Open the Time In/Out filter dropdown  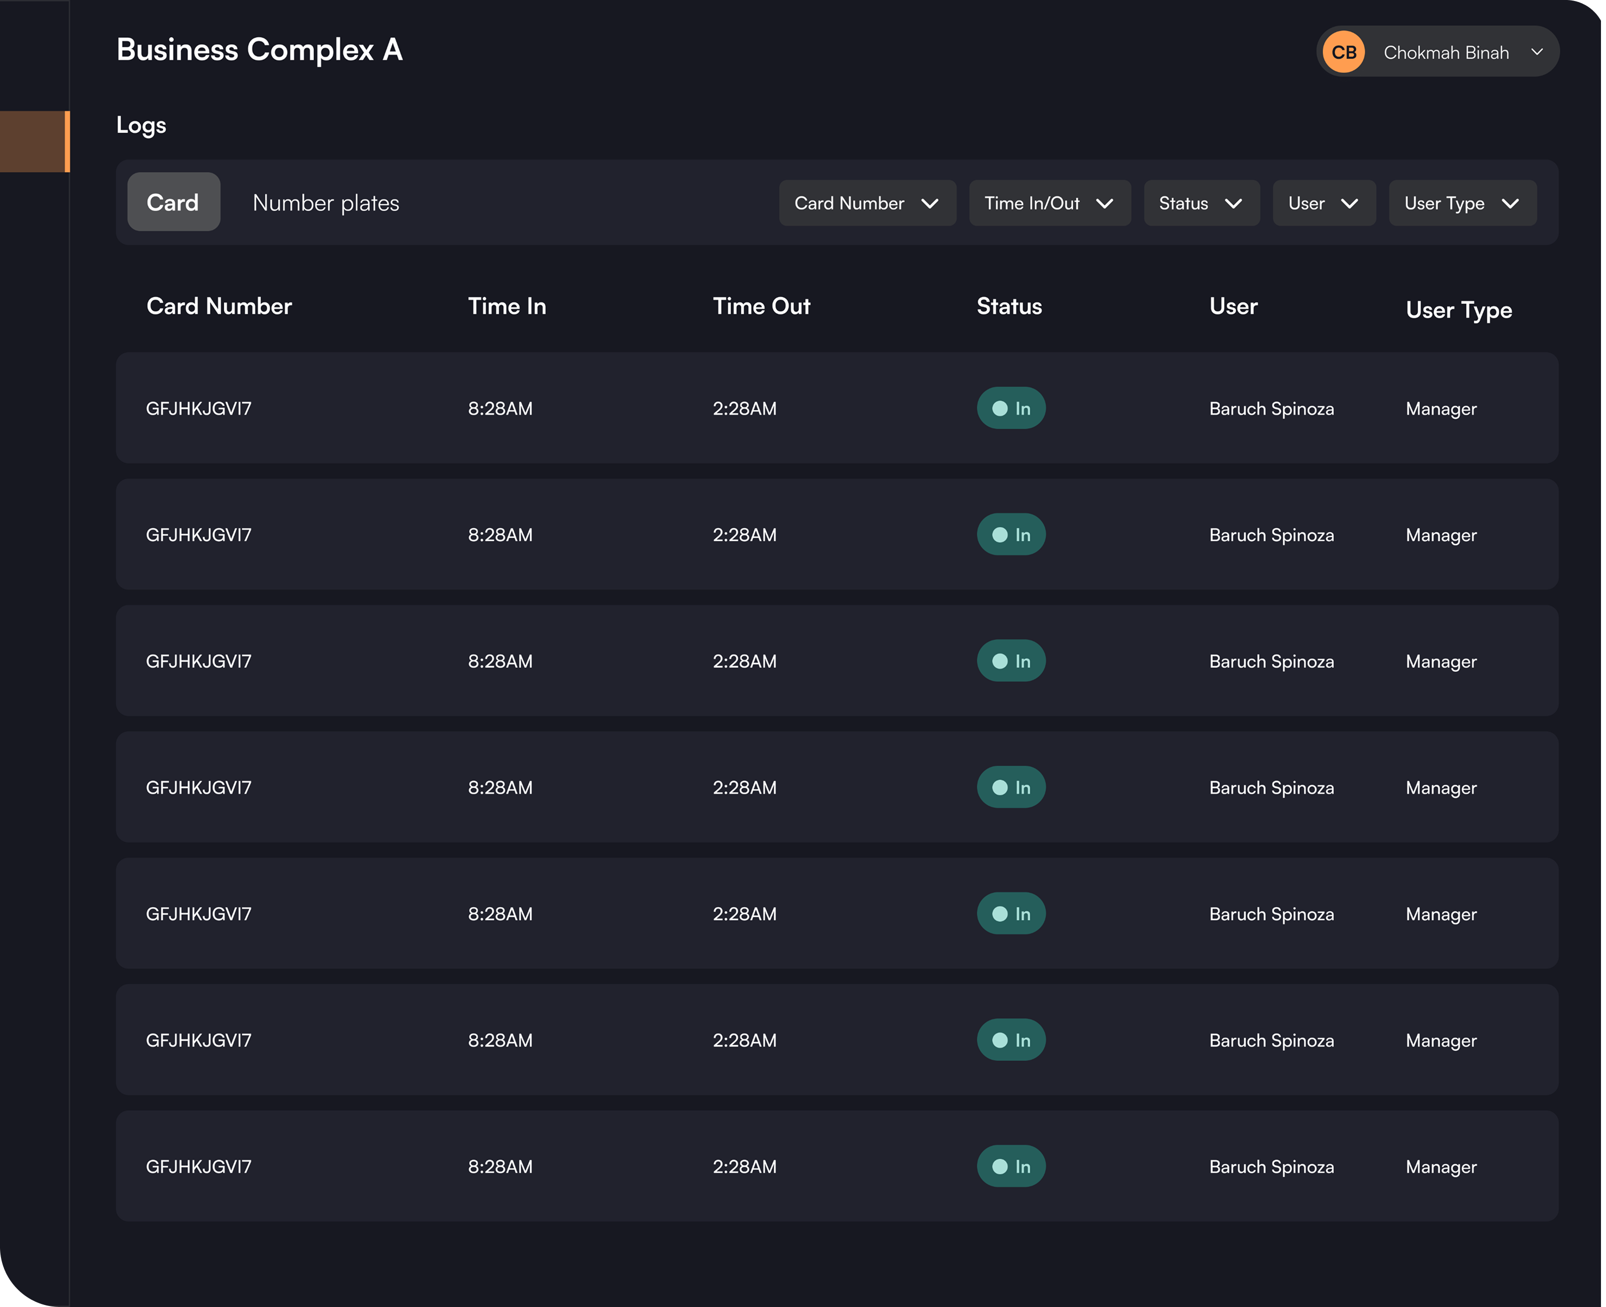coord(1049,203)
